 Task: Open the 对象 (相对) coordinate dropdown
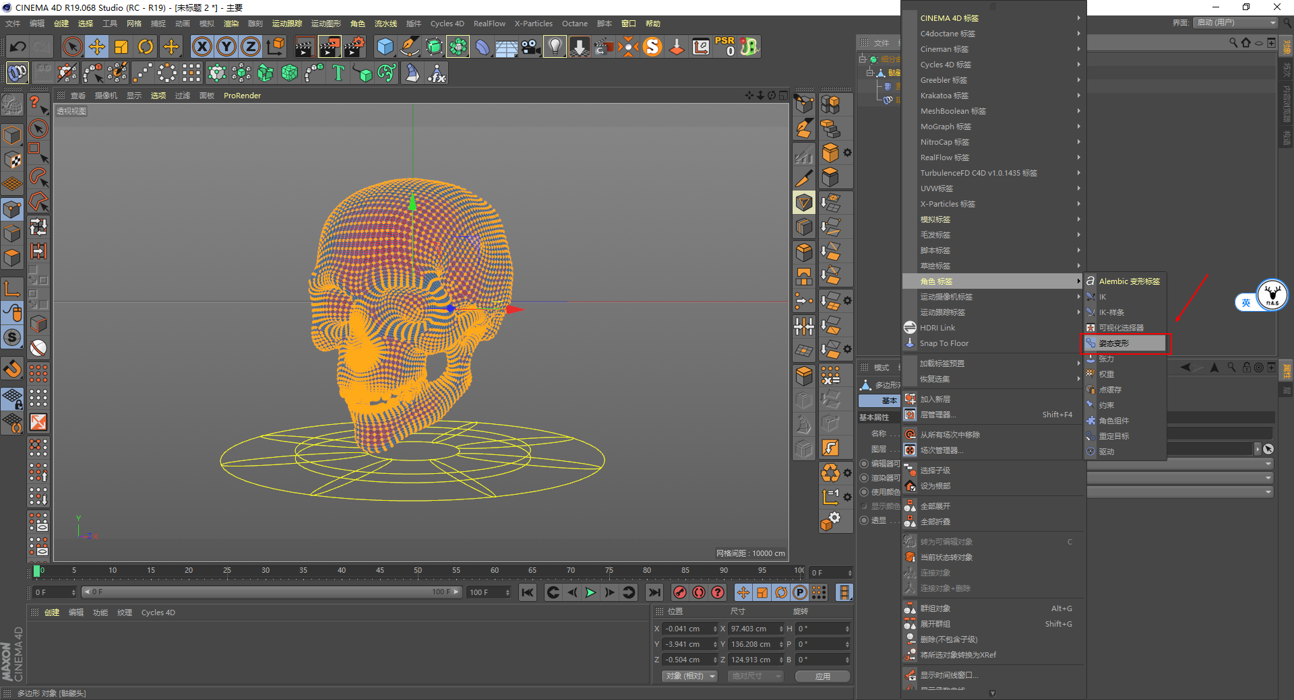tap(689, 676)
